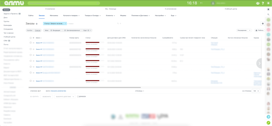
Task: Clear the filter with the X icon
Action: coord(120,23)
